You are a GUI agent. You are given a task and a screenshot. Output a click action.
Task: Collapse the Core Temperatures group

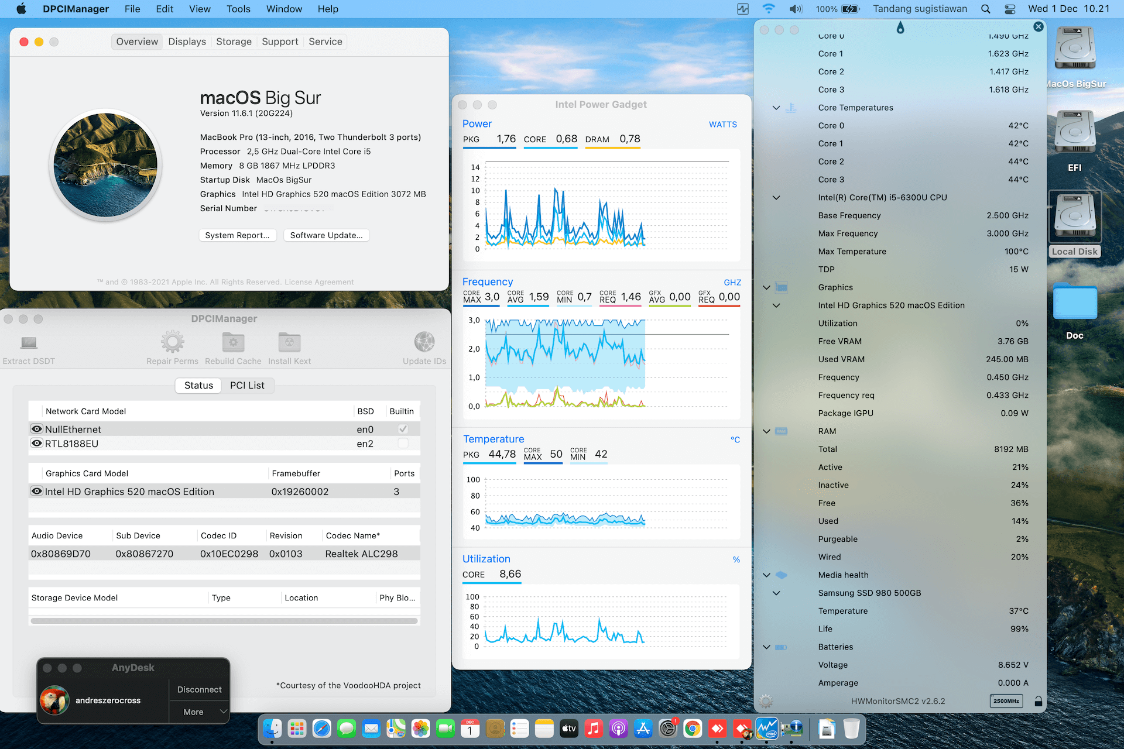tap(776, 108)
